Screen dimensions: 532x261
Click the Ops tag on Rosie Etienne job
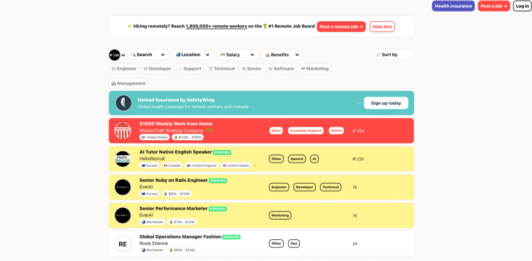pos(294,244)
